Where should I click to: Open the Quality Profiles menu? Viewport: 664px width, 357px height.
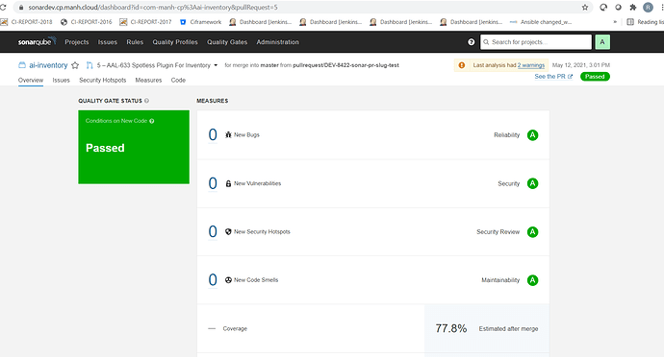[175, 42]
